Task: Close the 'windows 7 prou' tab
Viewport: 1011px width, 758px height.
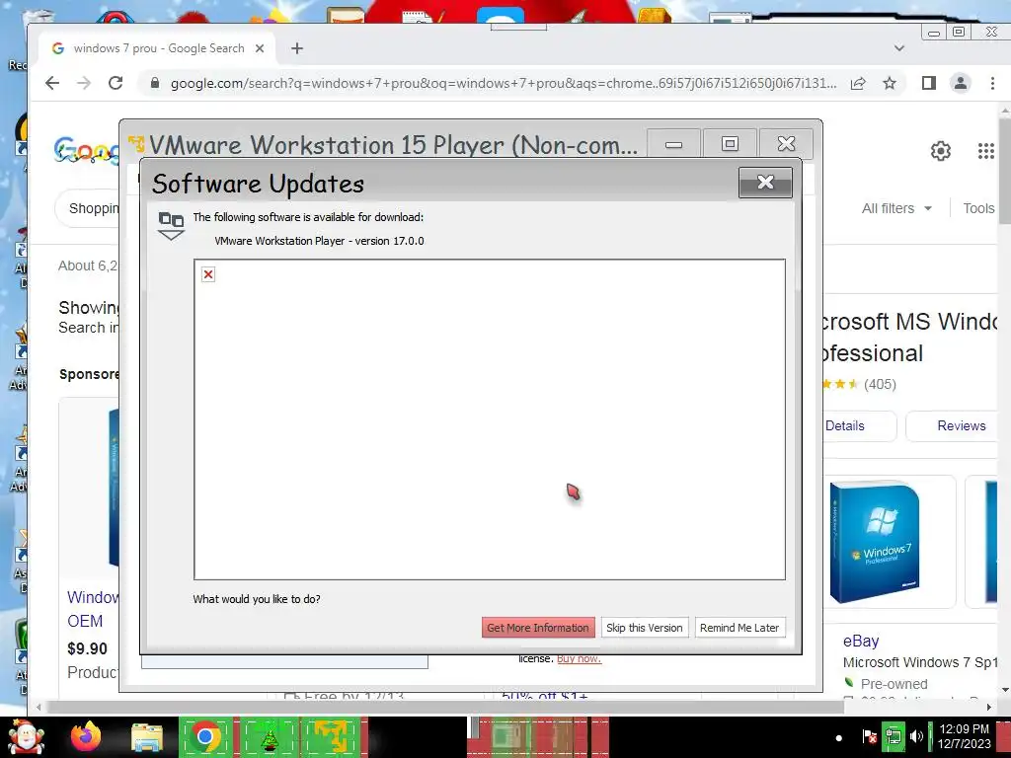Action: point(260,48)
